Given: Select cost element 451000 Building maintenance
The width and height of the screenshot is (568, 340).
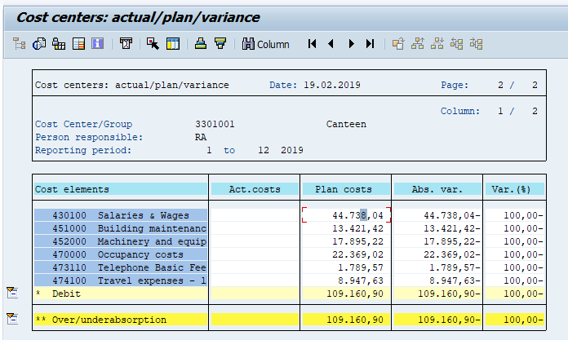Looking at the screenshot, I should [x=121, y=227].
